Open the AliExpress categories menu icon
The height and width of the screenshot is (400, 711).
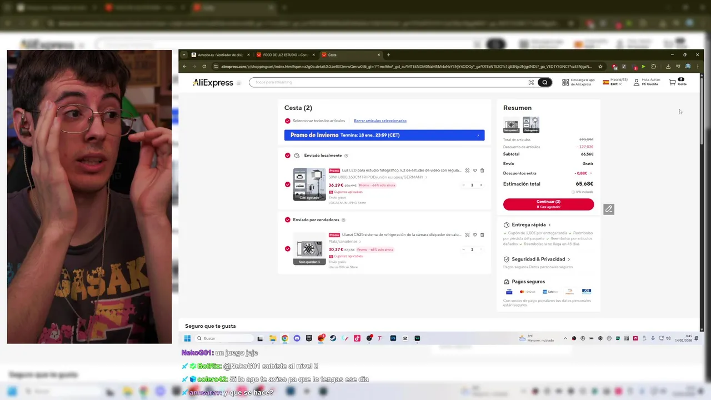239,83
